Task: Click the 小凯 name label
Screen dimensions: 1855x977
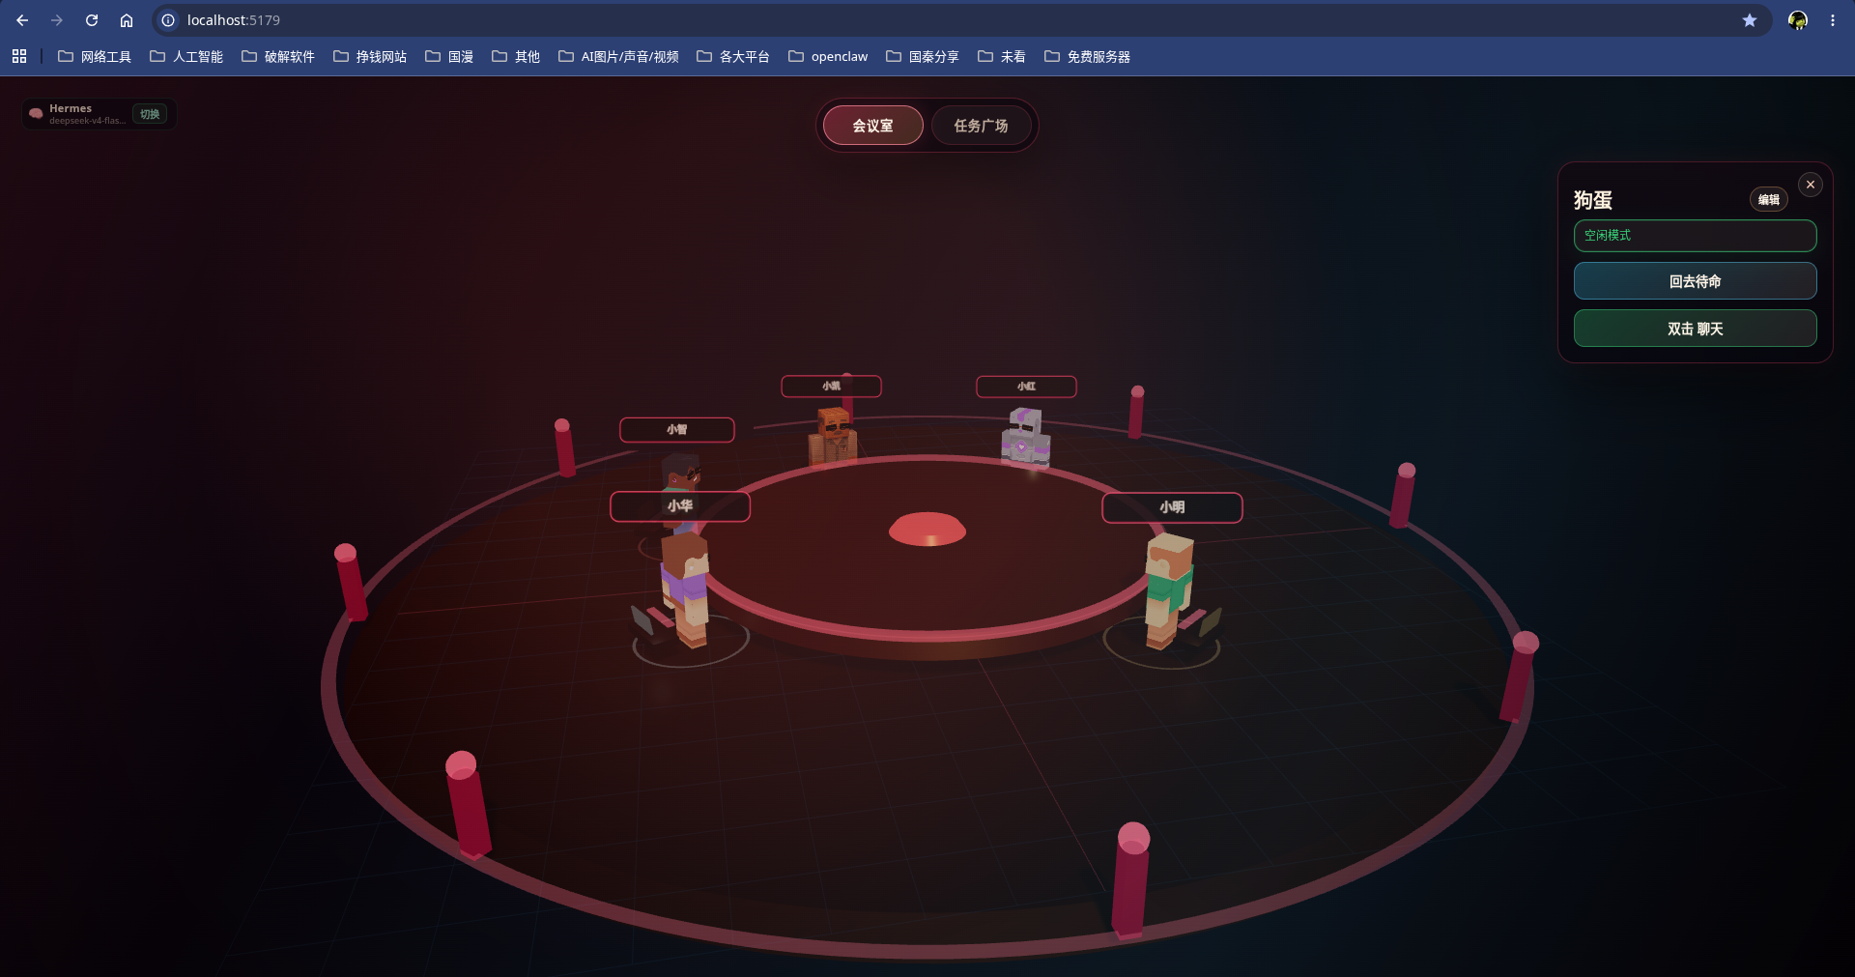Action: (x=831, y=387)
